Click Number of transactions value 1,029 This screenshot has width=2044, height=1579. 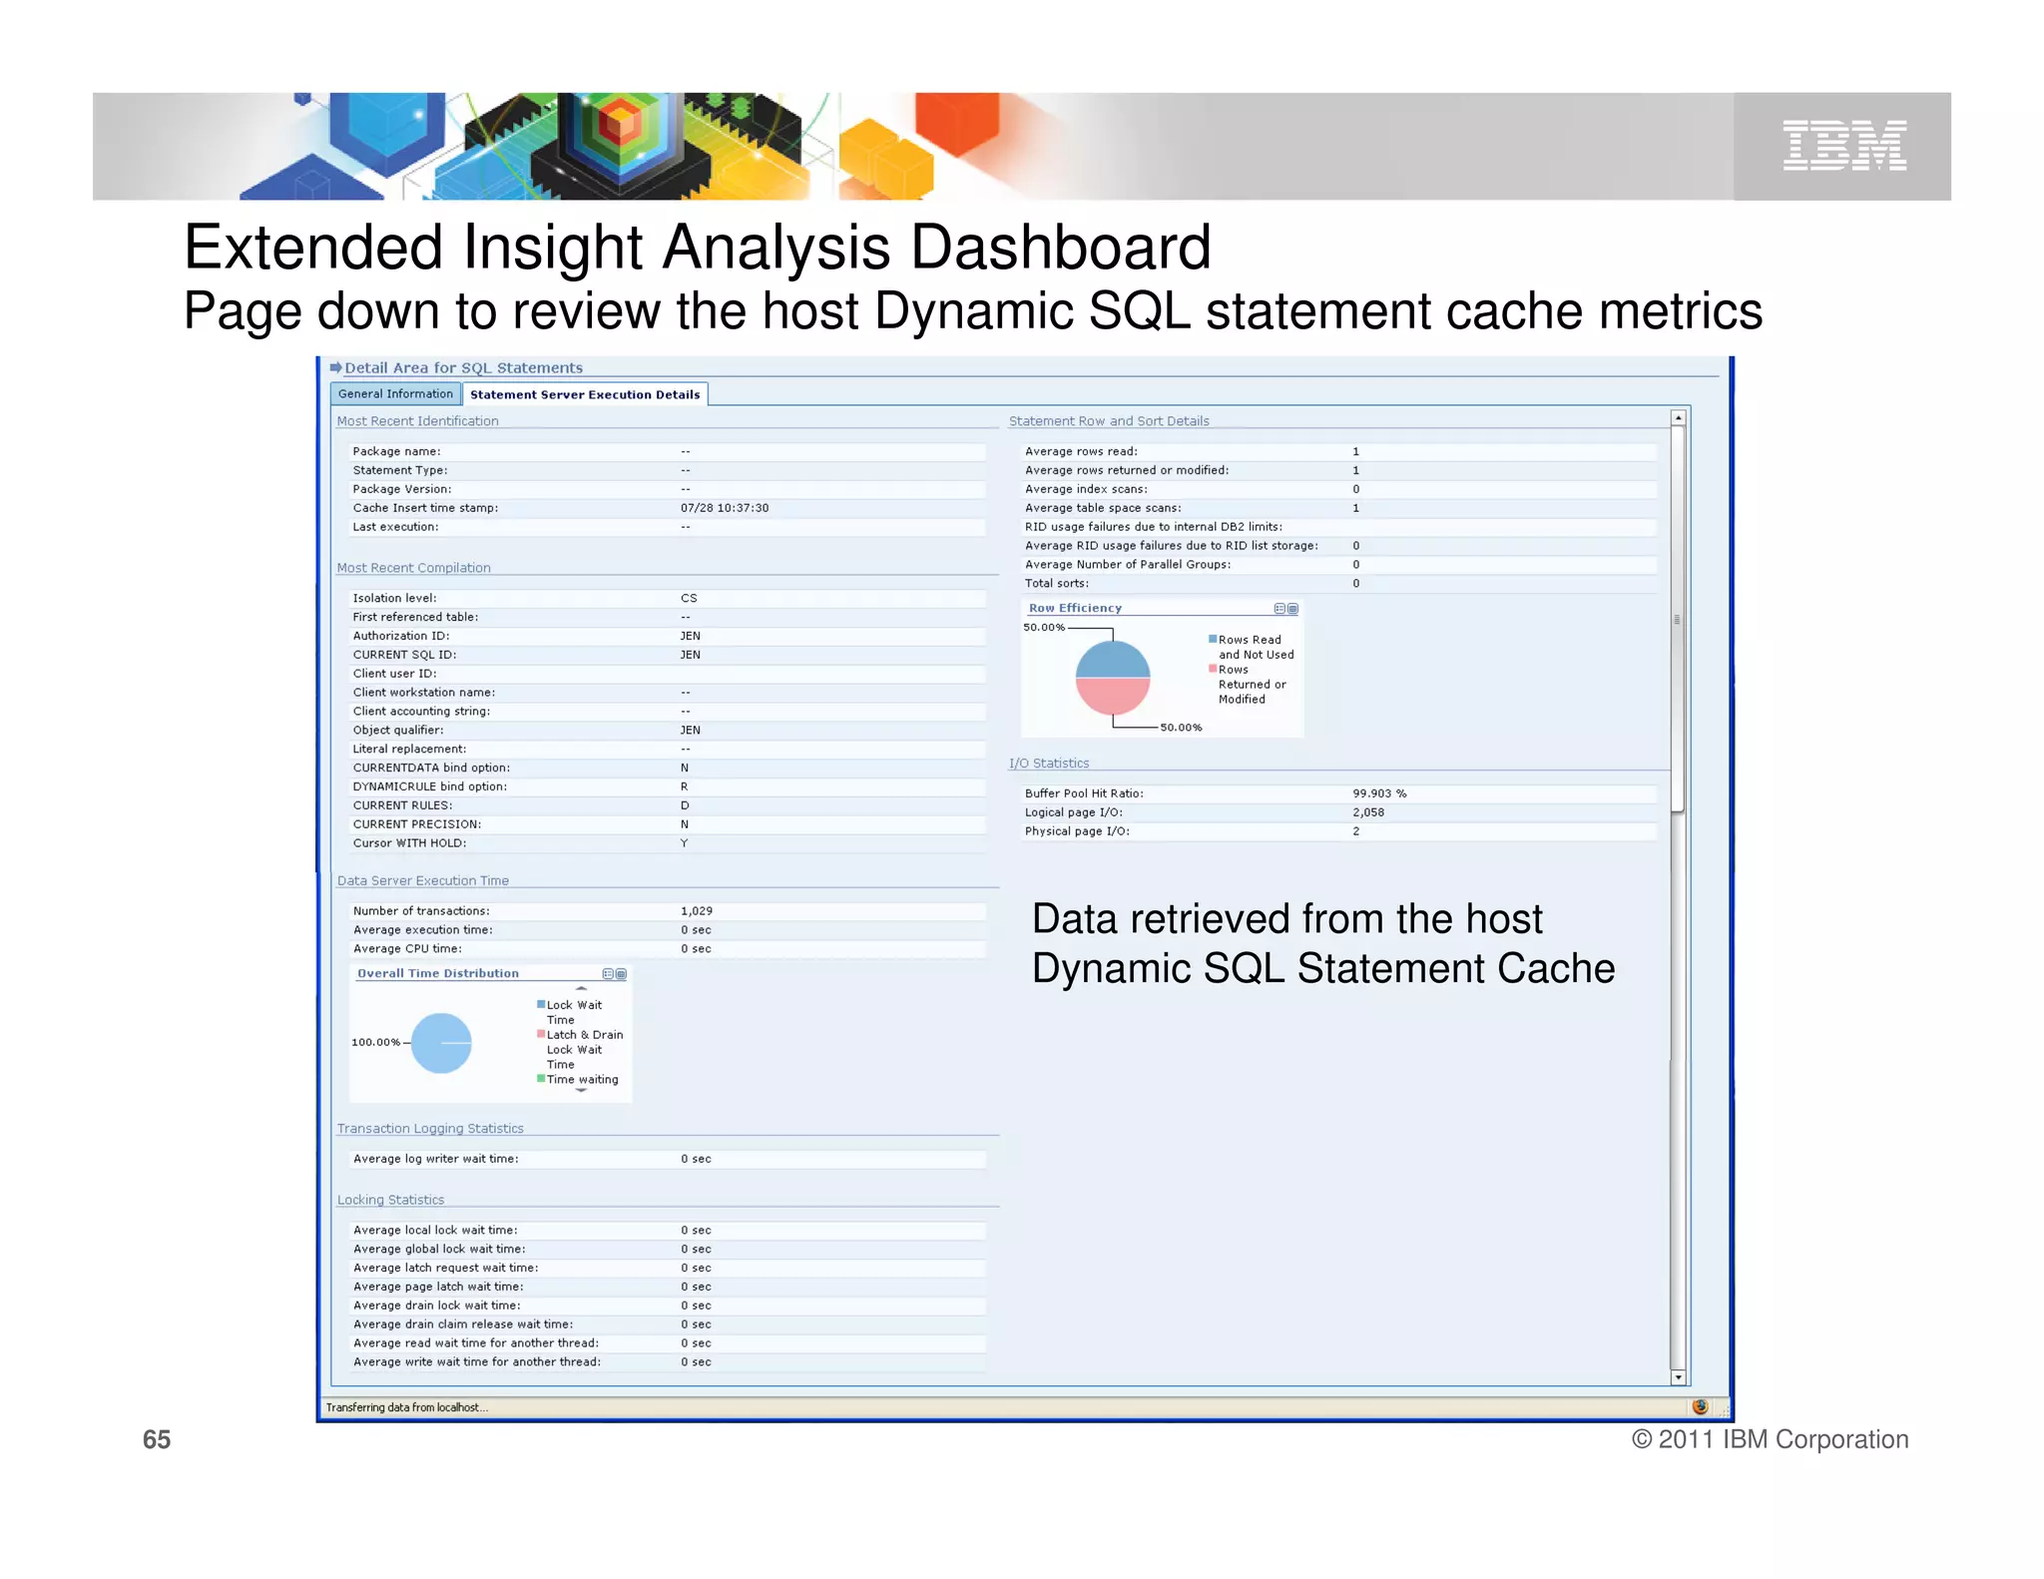[697, 911]
